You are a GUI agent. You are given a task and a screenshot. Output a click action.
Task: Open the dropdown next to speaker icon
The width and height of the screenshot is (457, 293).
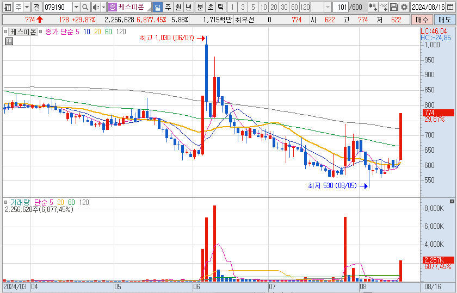point(103,7)
